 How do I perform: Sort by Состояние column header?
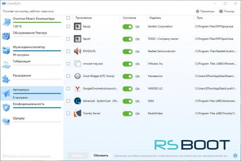[x=129, y=18]
